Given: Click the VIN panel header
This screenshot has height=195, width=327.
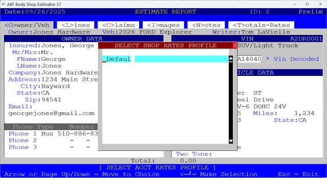Looking at the screenshot, I should point(247,39).
